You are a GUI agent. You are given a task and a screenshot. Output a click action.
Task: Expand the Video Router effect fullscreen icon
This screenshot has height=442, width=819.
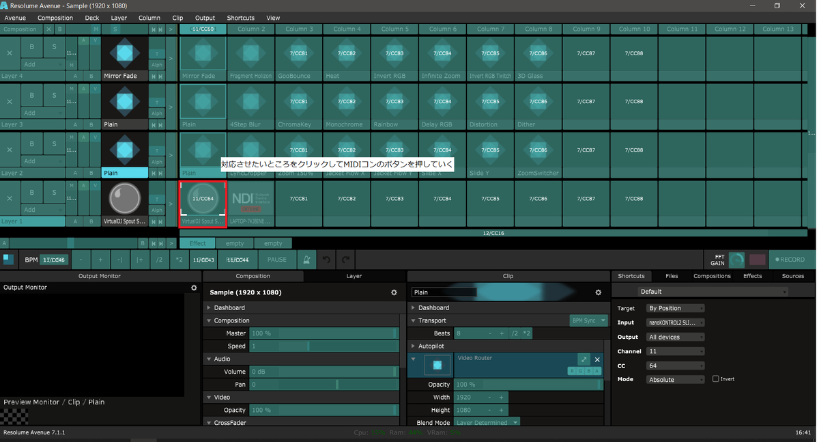click(x=584, y=359)
